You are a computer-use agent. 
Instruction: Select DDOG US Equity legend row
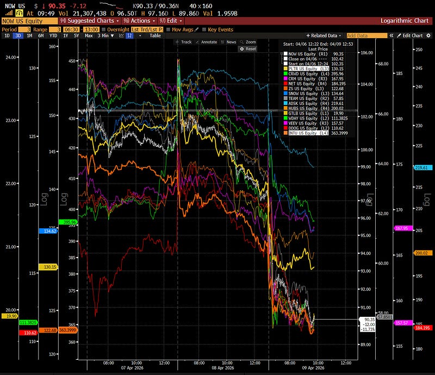pos(314,128)
